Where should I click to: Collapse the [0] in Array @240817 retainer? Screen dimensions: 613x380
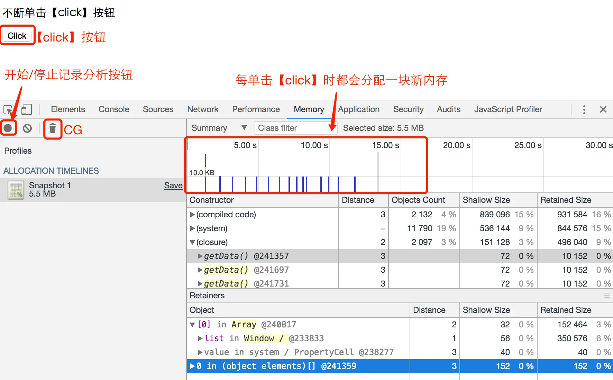click(193, 325)
